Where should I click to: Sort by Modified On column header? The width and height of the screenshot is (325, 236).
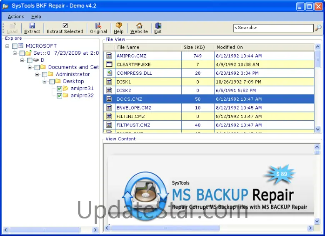[x=264, y=47]
